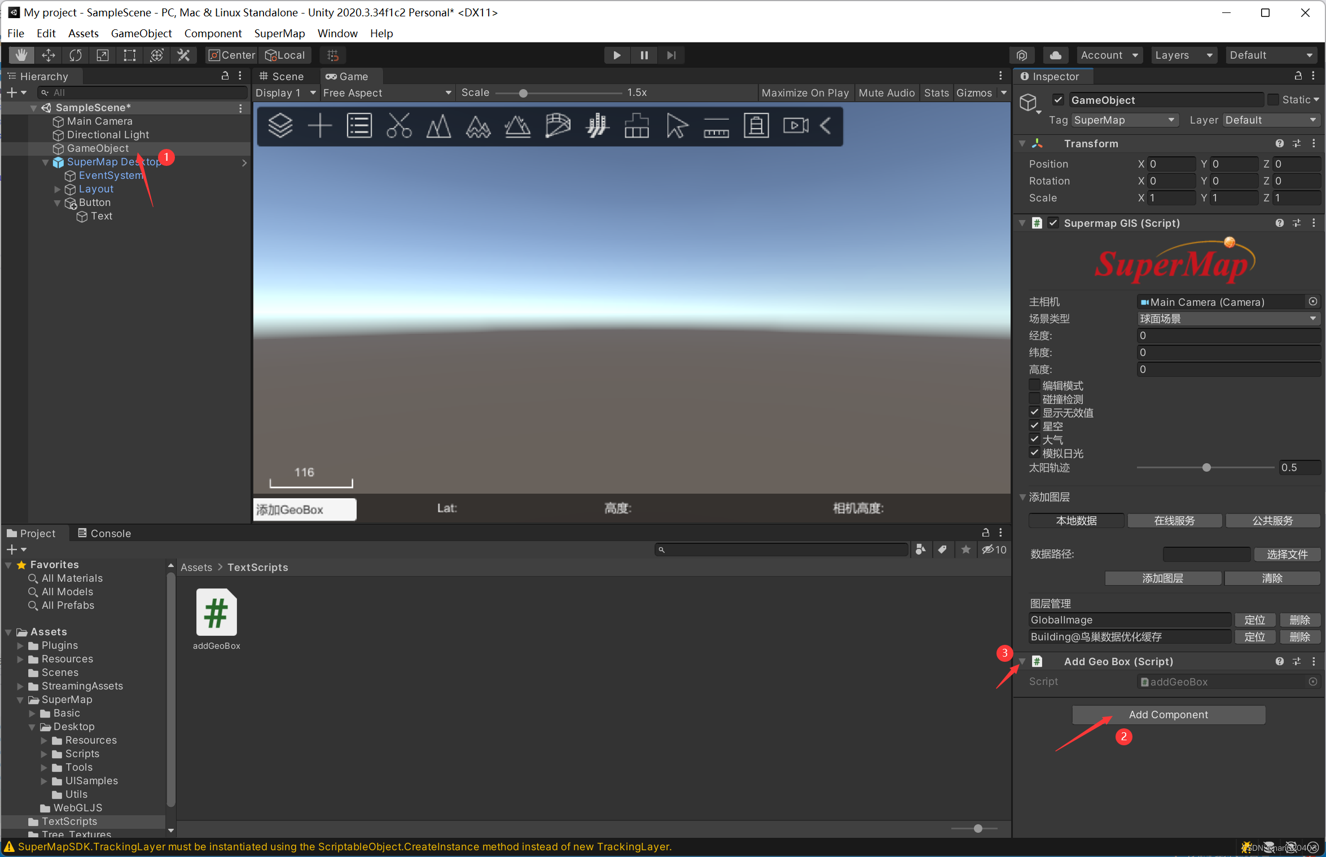The image size is (1326, 857).
Task: Switch to the Console tab
Action: (104, 533)
